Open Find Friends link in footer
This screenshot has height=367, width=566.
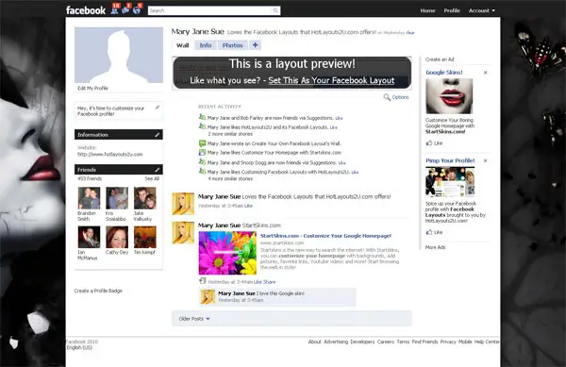click(424, 342)
